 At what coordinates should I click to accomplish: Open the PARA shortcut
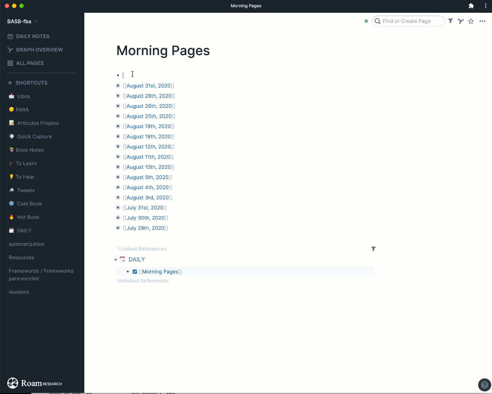coord(22,110)
